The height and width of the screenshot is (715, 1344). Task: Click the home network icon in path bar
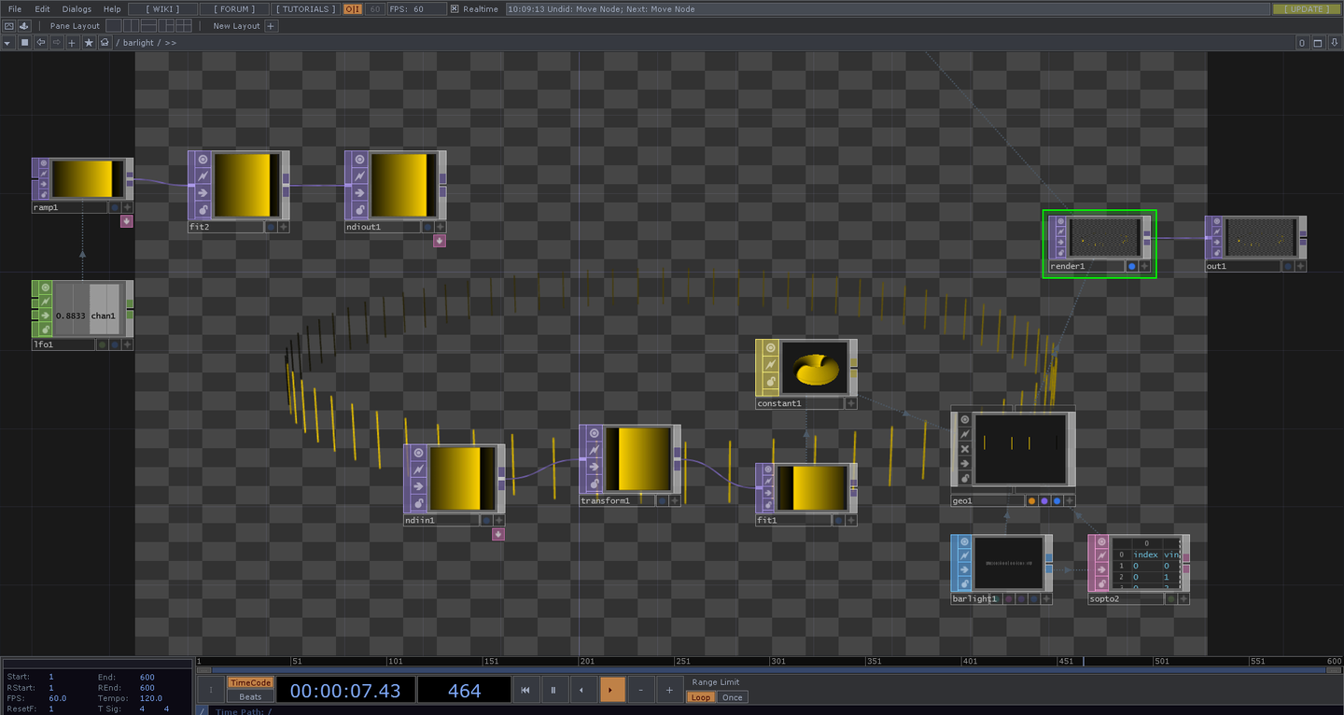click(105, 43)
